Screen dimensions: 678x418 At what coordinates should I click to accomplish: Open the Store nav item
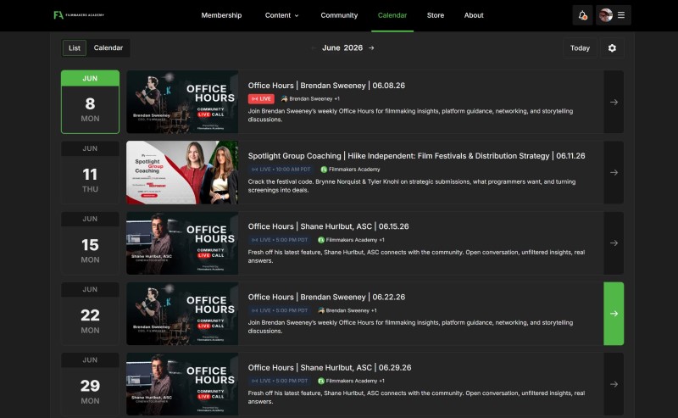[436, 15]
